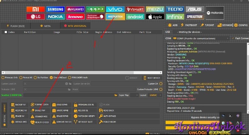Open the Vsmart brand tile
Viewport: 249px width, 135px height.
[x=135, y=9]
